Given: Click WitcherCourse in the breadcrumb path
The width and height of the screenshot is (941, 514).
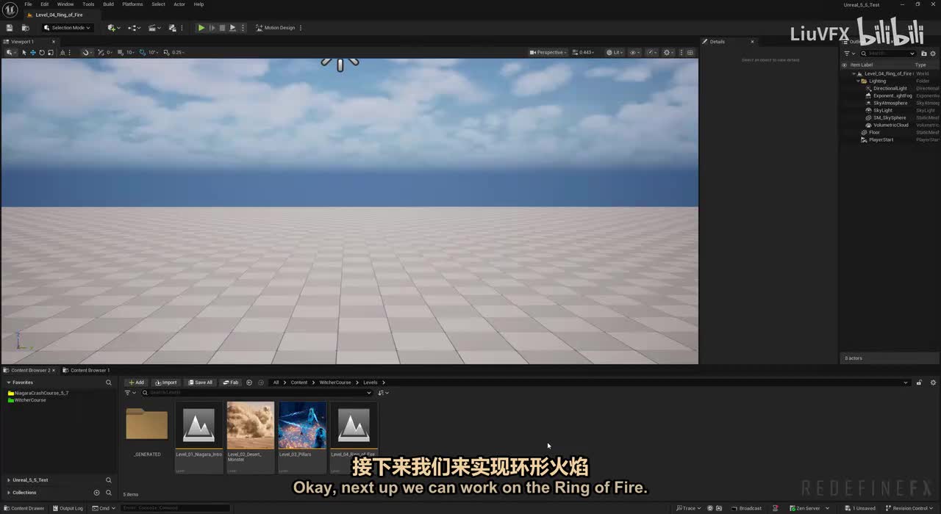Looking at the screenshot, I should pos(335,383).
